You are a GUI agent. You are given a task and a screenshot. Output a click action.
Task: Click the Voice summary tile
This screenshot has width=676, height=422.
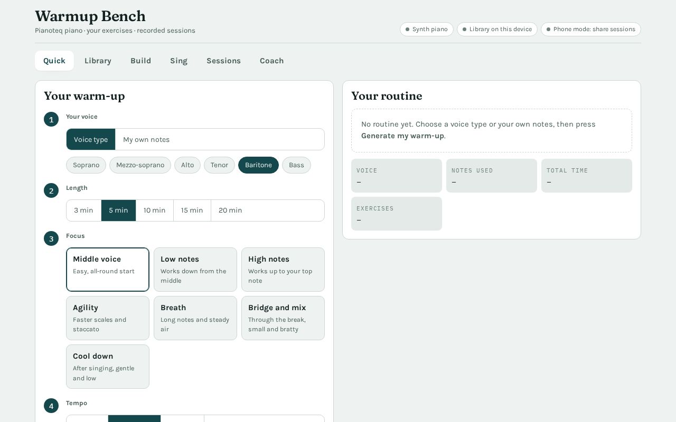click(397, 176)
